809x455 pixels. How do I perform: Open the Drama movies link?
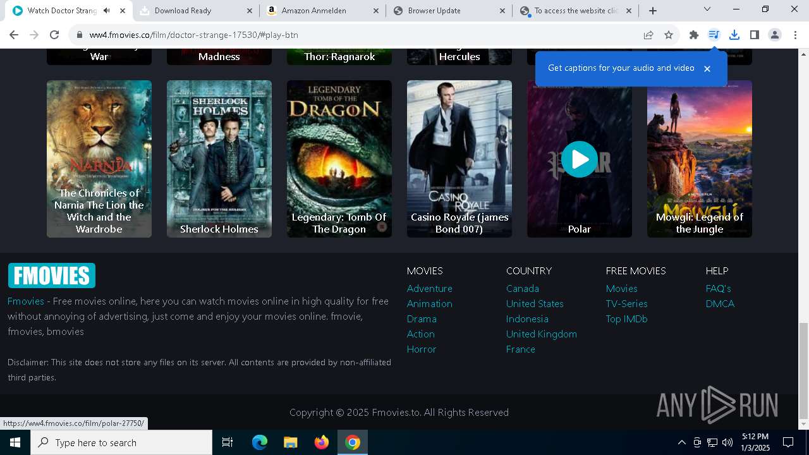point(422,319)
